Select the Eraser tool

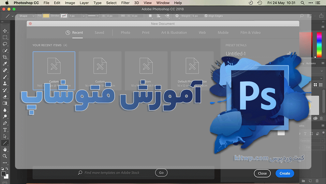click(5, 97)
